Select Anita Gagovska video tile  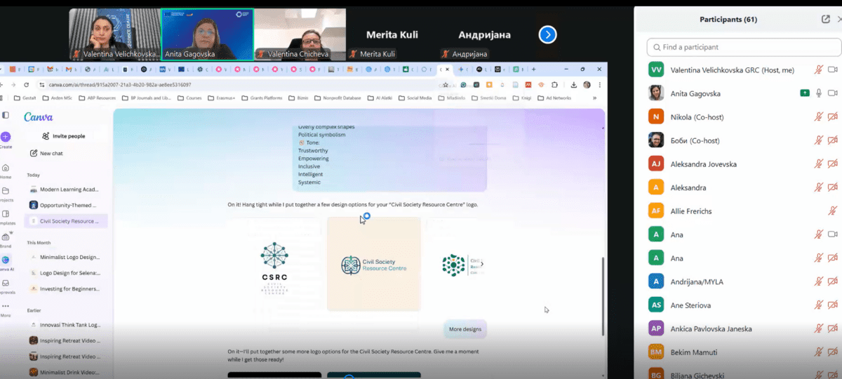pyautogui.click(x=208, y=34)
